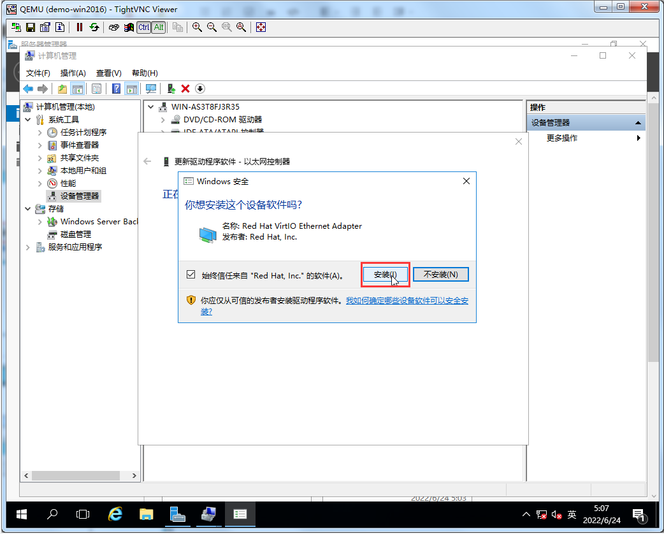This screenshot has height=534, width=664.
Task: Close the Windows 安全 dialog
Action: 466,181
